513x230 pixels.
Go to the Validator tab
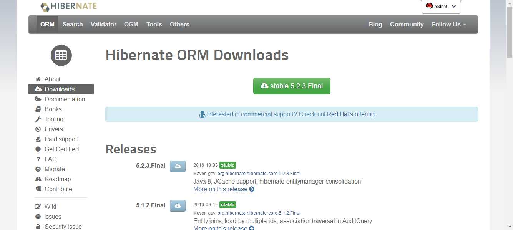[103, 24]
